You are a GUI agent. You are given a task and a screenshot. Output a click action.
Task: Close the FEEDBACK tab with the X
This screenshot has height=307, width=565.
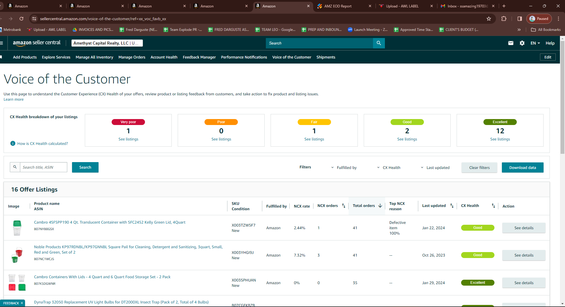point(22,303)
